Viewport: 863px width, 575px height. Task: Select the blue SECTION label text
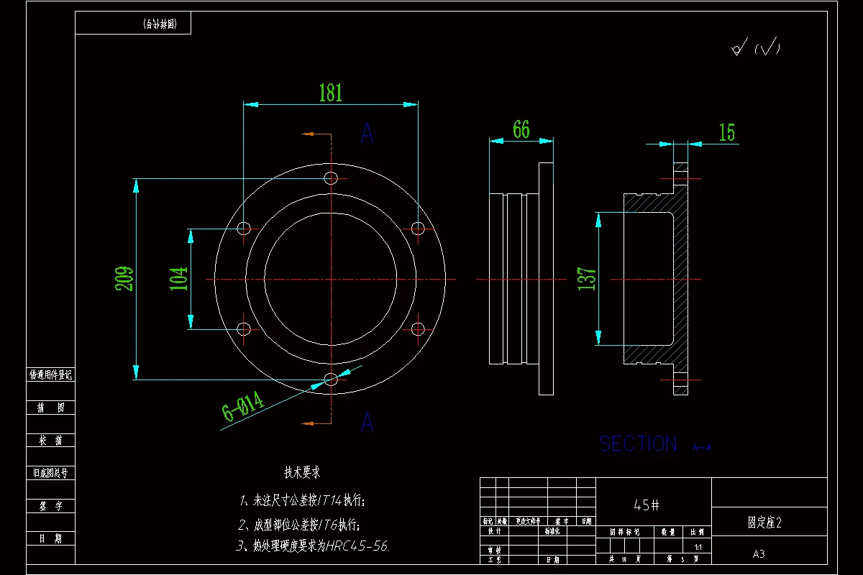tap(639, 443)
